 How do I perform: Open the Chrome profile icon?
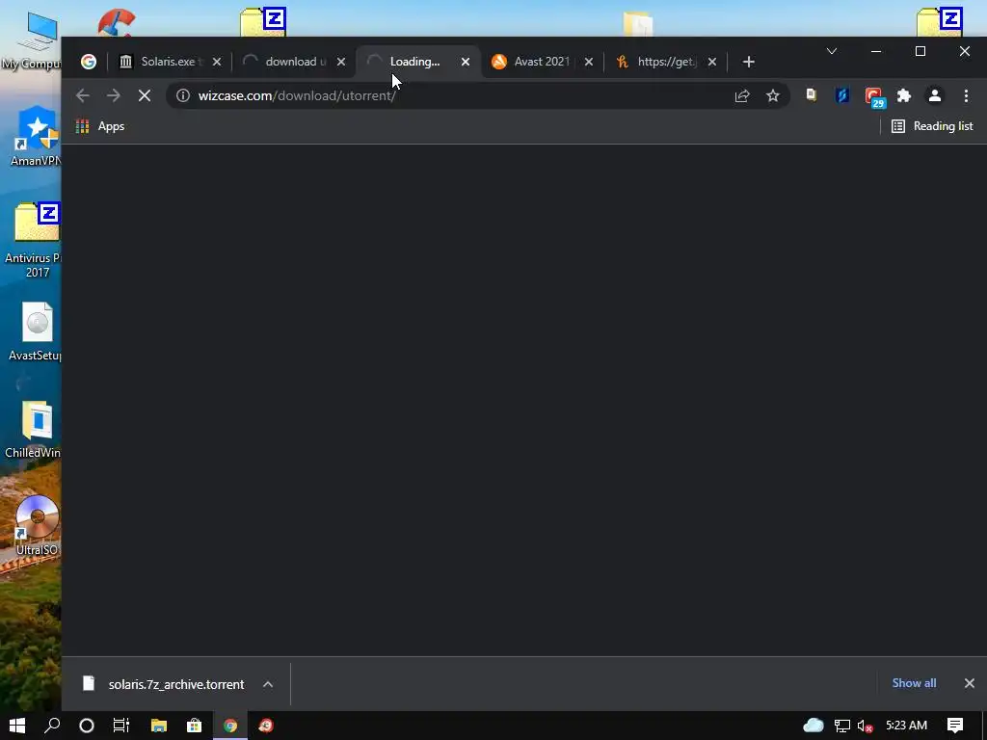tap(935, 95)
